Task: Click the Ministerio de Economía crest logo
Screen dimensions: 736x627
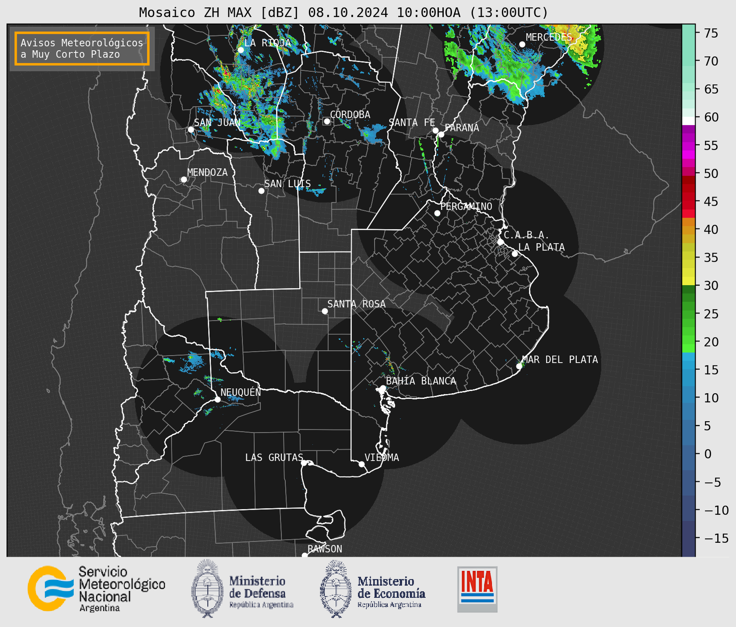Action: coord(336,589)
